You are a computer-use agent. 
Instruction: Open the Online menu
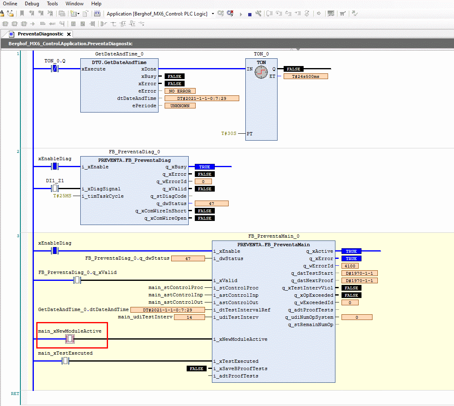click(10, 4)
